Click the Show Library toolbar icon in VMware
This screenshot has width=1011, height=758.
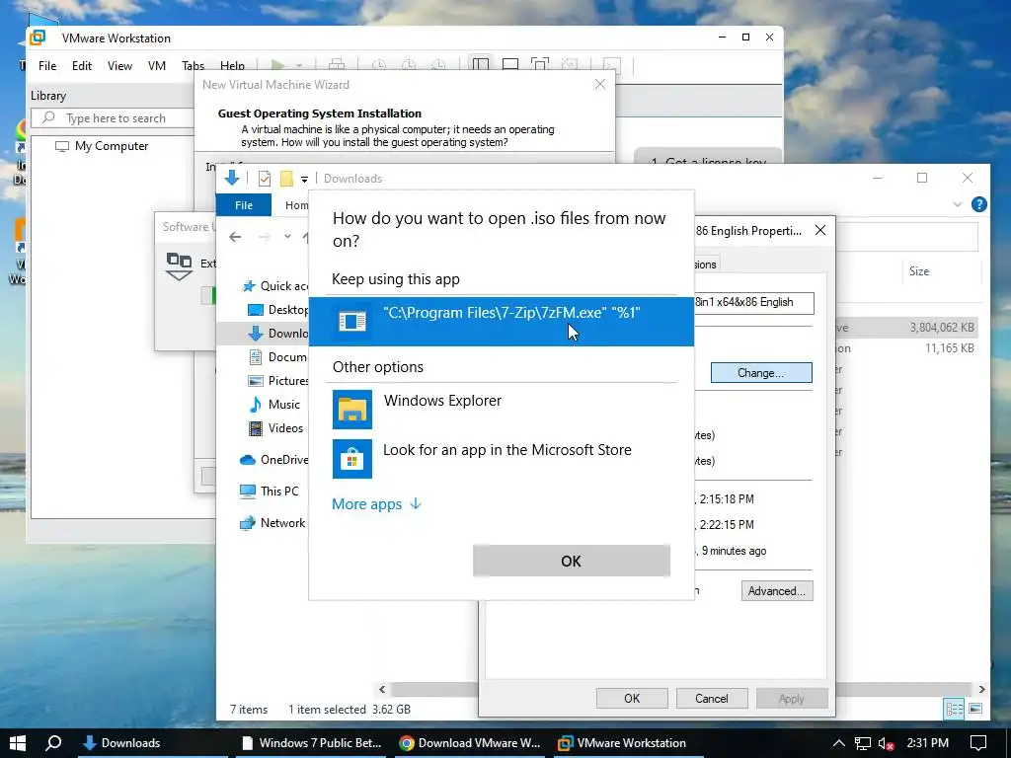[481, 64]
